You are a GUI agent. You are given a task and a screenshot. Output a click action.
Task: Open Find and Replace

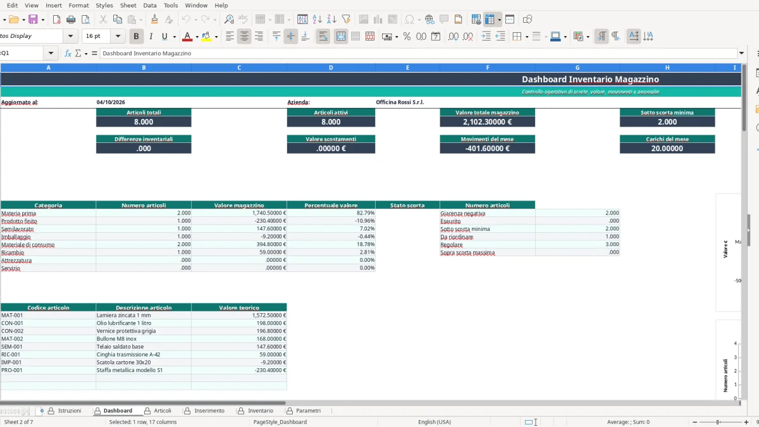(229, 20)
